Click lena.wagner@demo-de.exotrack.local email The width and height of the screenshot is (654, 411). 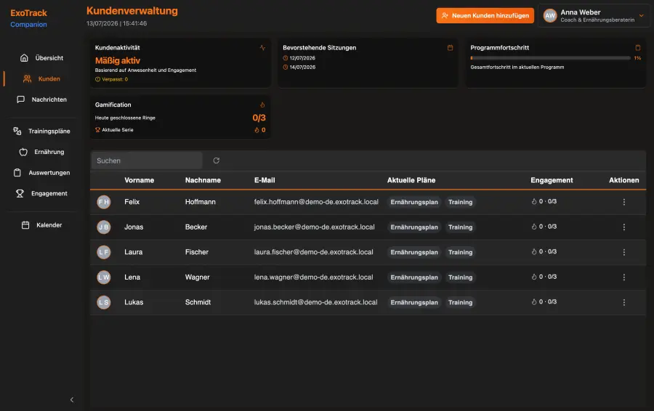314,277
